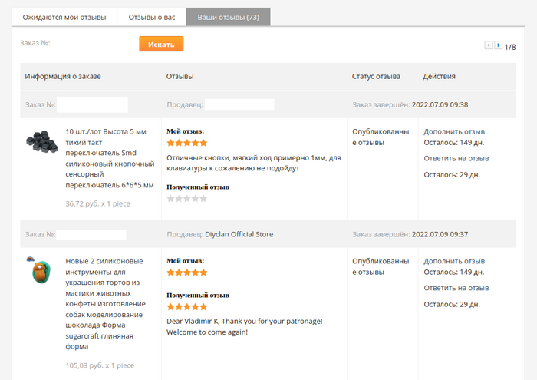Image resolution: width=537 pixels, height=380 pixels.
Task: Go to next page of reviews
Action: point(499,46)
